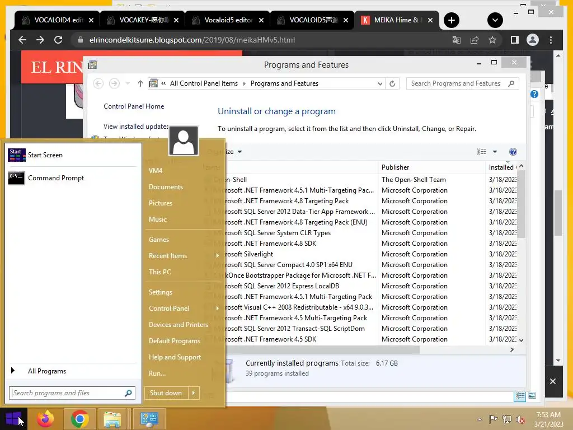Launch Firefox from the taskbar
Screen dimensions: 573x430
click(45, 419)
